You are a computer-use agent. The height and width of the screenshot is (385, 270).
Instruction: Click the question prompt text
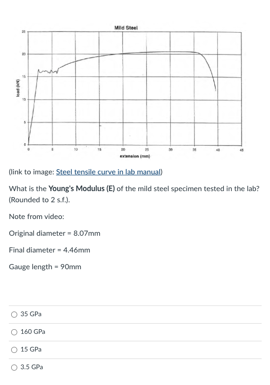click(134, 194)
